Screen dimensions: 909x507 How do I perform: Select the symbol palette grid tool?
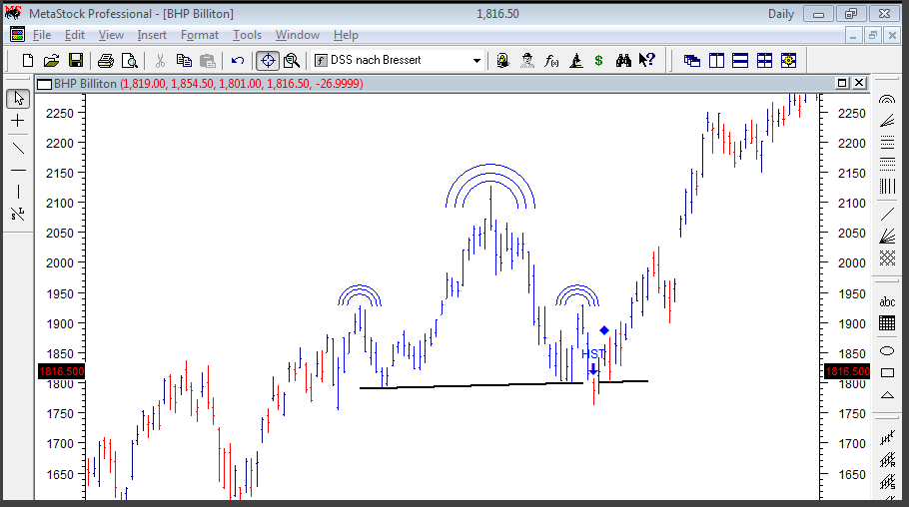(x=887, y=322)
